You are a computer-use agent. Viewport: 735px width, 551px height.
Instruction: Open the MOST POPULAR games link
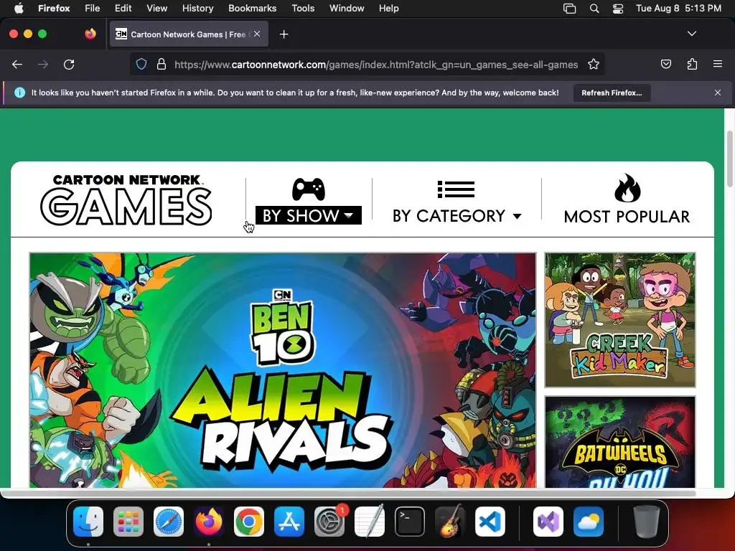click(x=627, y=217)
